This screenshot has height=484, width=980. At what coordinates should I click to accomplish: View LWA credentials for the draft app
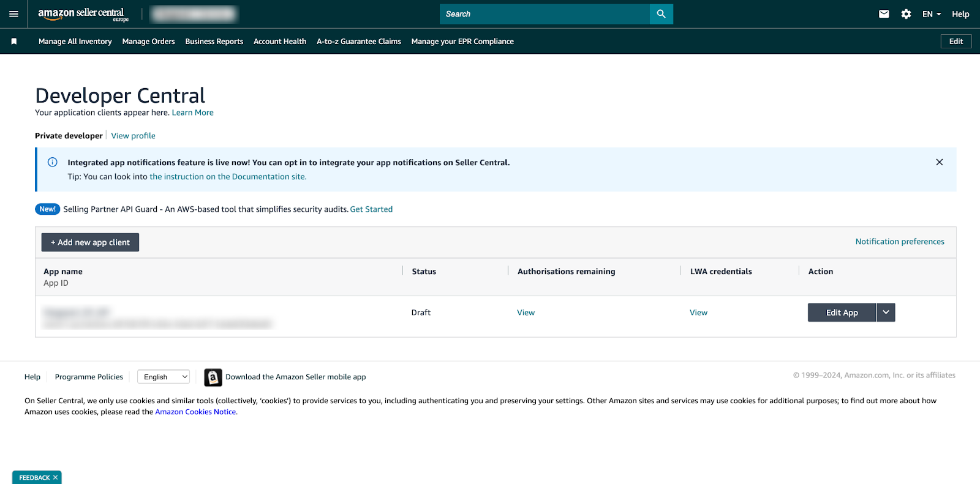(x=698, y=313)
